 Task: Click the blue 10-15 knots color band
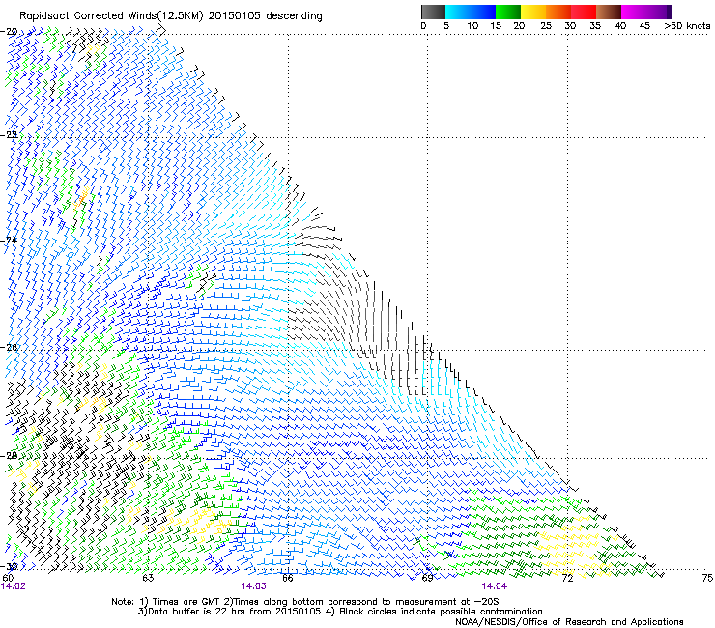(x=483, y=12)
